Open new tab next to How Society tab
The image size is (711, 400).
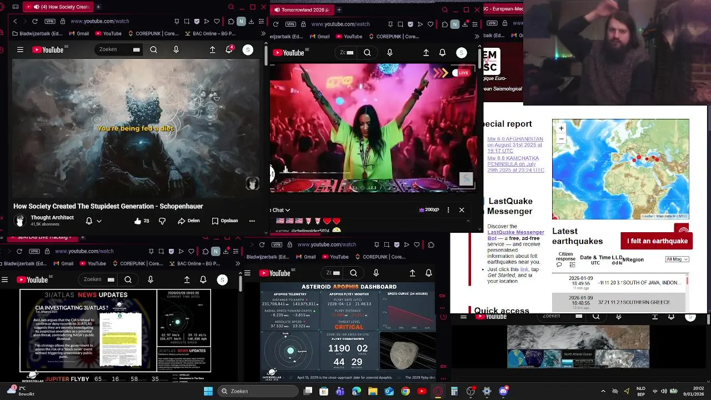[98, 7]
